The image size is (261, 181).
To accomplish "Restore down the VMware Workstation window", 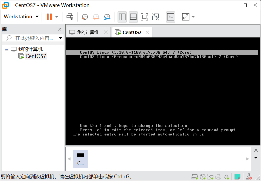I will [x=245, y=5].
